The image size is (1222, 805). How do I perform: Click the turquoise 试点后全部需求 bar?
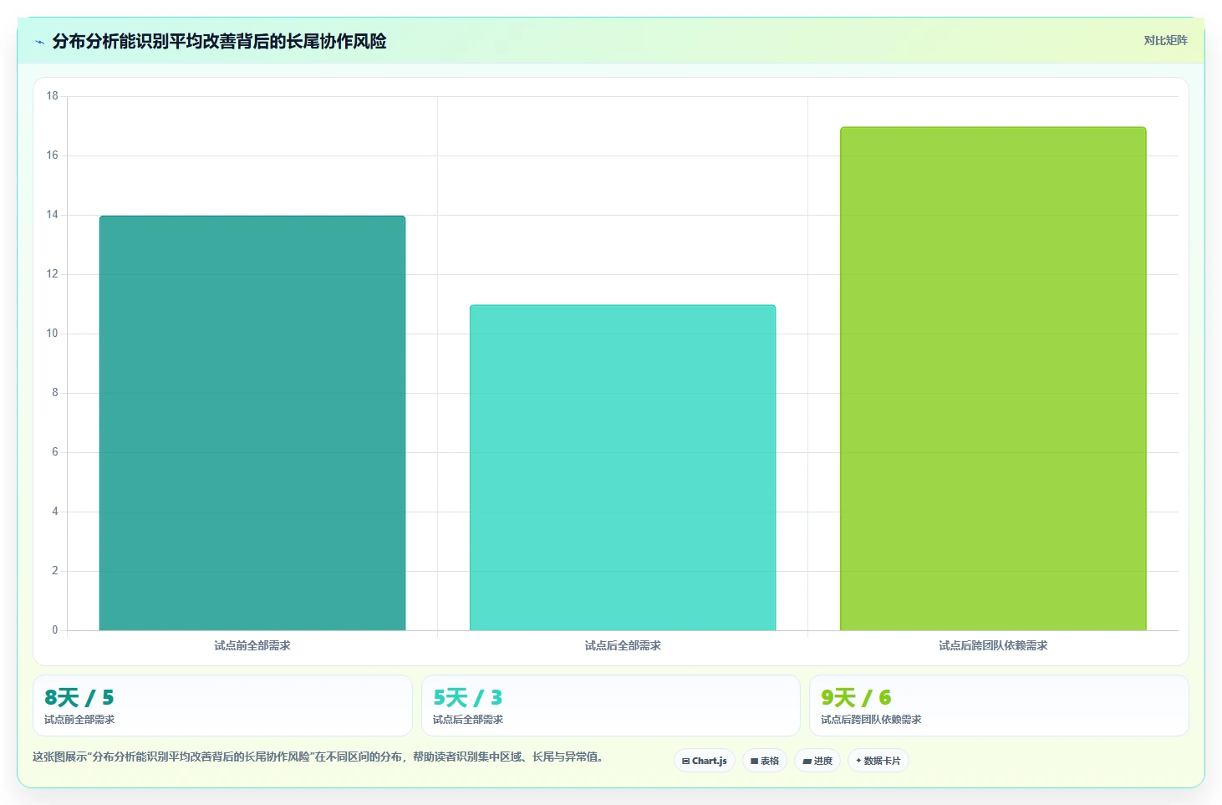click(623, 467)
